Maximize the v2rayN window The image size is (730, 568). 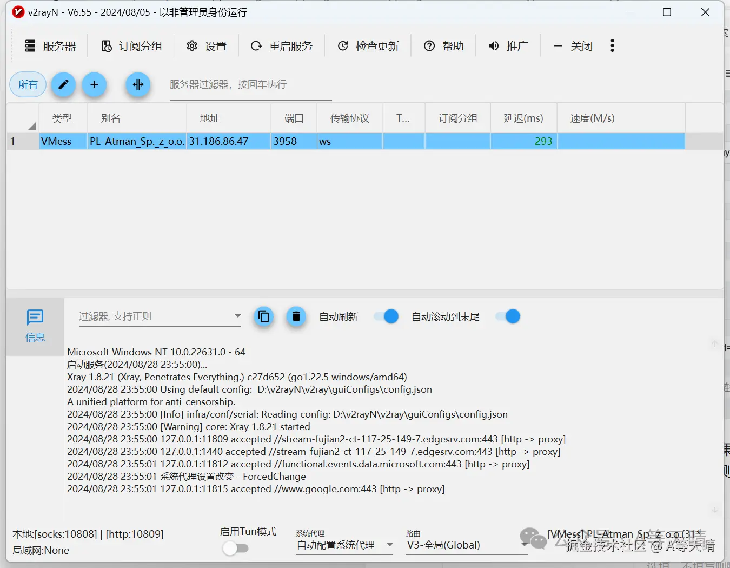(x=667, y=12)
